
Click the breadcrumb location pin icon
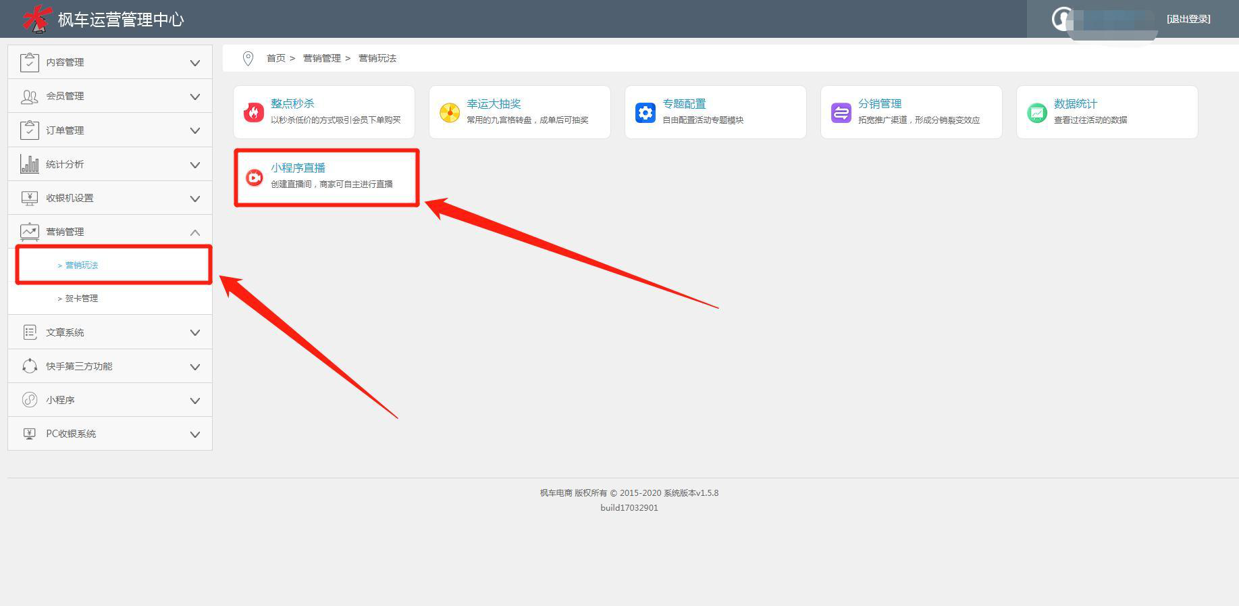tap(248, 59)
